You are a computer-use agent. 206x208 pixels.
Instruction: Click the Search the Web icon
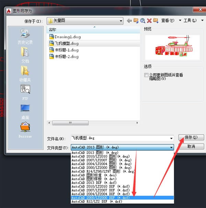click(142, 21)
